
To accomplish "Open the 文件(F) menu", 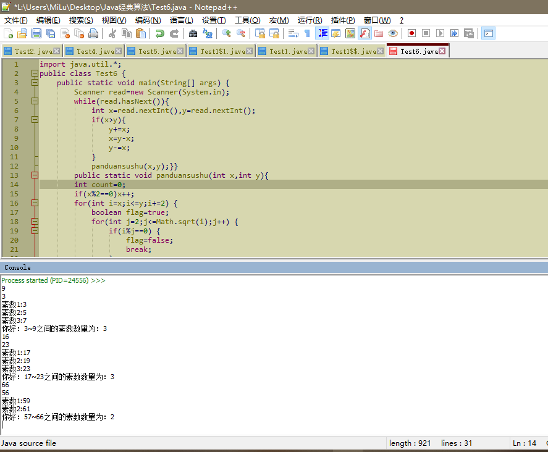I will (x=15, y=20).
